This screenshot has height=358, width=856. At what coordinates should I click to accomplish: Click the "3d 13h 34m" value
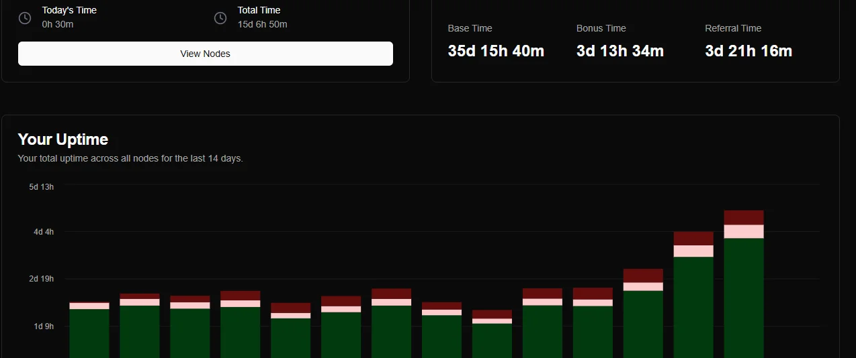(620, 51)
